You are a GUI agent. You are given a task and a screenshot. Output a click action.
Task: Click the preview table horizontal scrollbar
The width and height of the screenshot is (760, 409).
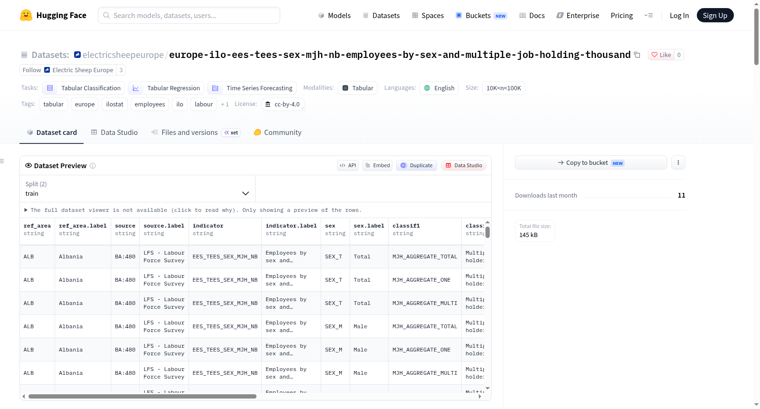(142, 396)
